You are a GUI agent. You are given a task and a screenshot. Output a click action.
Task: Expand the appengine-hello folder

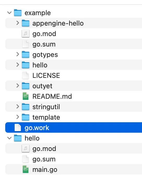click(x=18, y=23)
